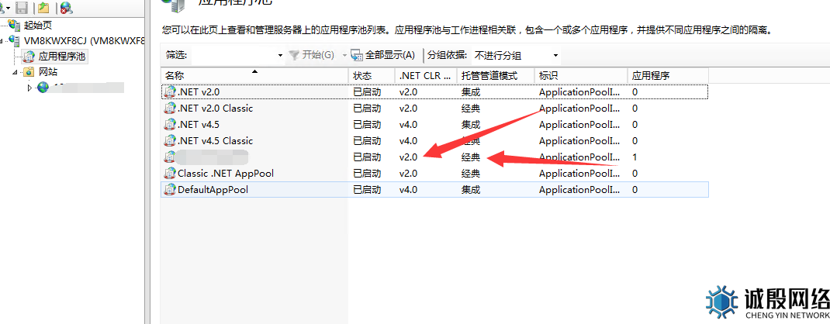Screen dimensions: 830x324
Task: Click application count 0 in .NET v2.0 row
Action: pyautogui.click(x=635, y=92)
